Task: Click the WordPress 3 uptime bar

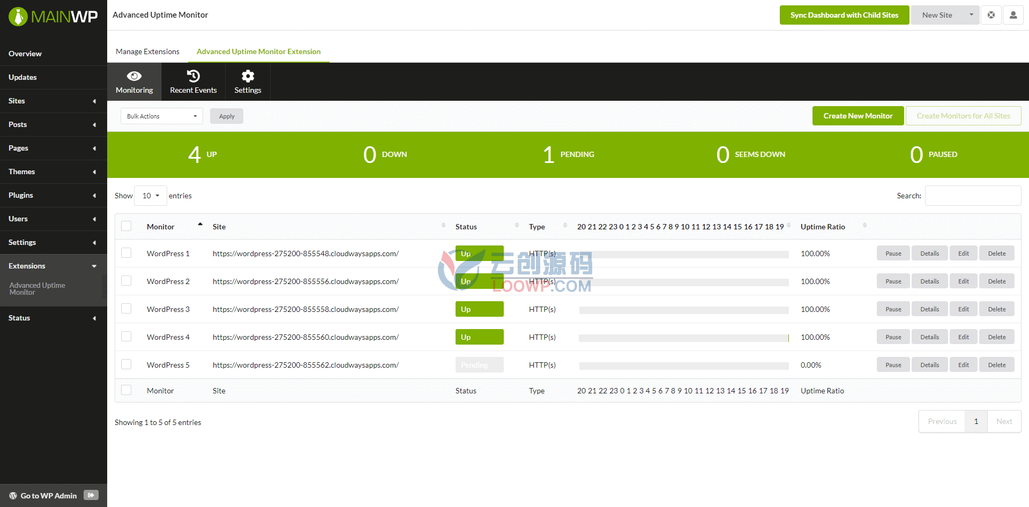Action: click(x=684, y=310)
